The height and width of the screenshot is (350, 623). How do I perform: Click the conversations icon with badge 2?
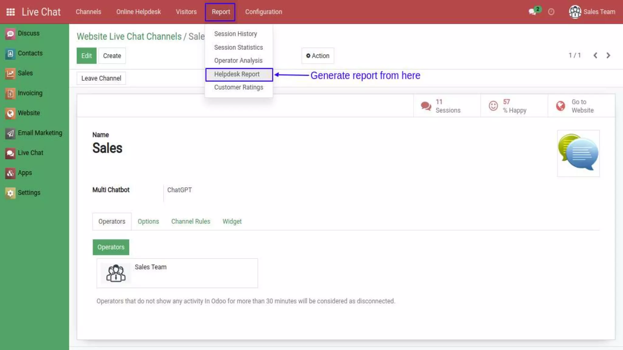pos(532,12)
